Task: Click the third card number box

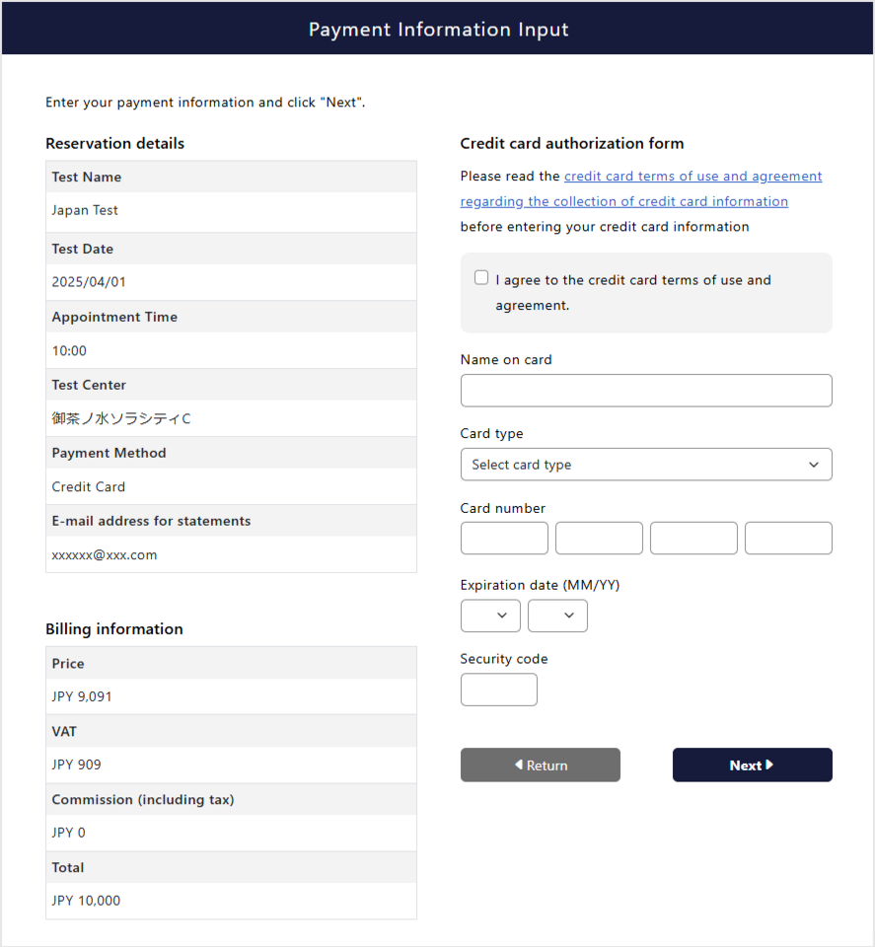Action: (693, 538)
